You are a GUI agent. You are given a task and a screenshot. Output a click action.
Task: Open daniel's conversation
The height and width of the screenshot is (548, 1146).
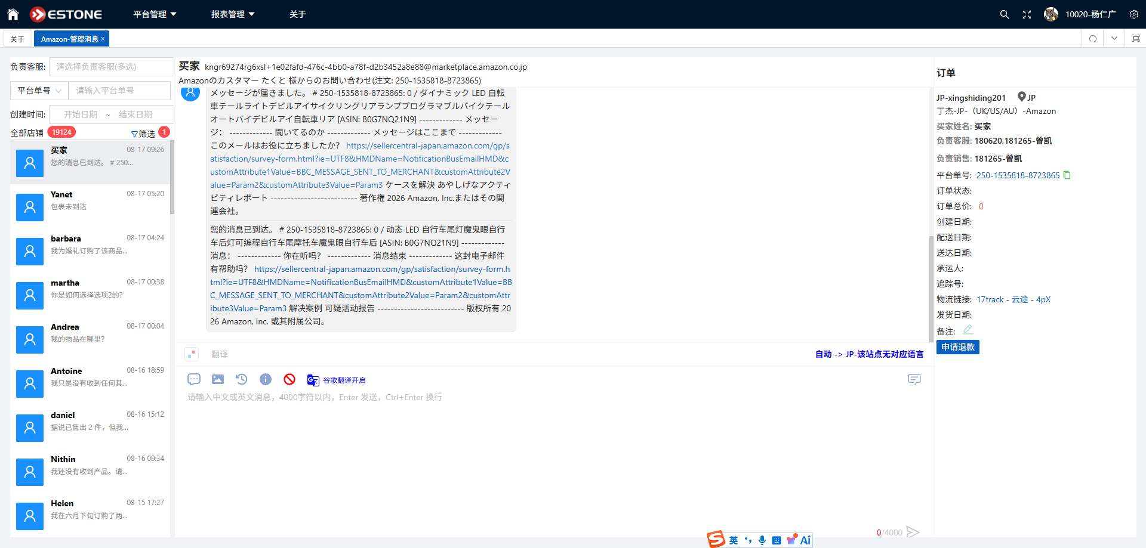[x=90, y=427]
